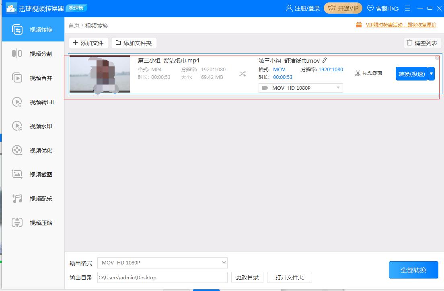The image size is (444, 291).
Task: Go back to 首页 via breadcrumb
Action: (73, 25)
